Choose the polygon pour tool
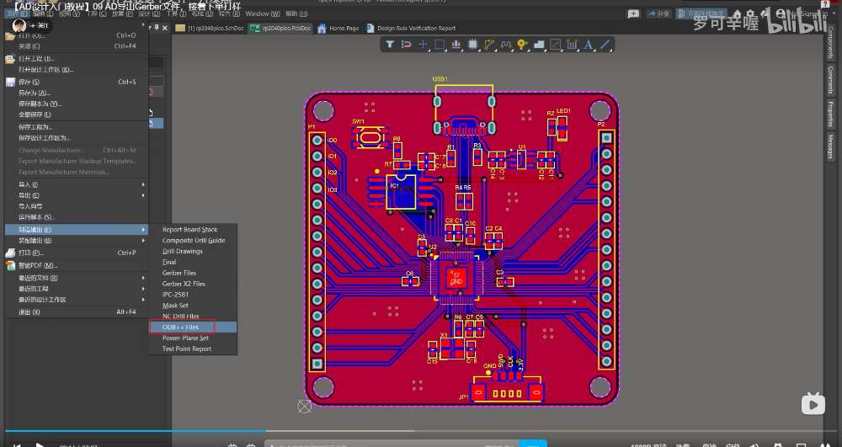Viewport: 842px width, 447px height. click(x=539, y=45)
